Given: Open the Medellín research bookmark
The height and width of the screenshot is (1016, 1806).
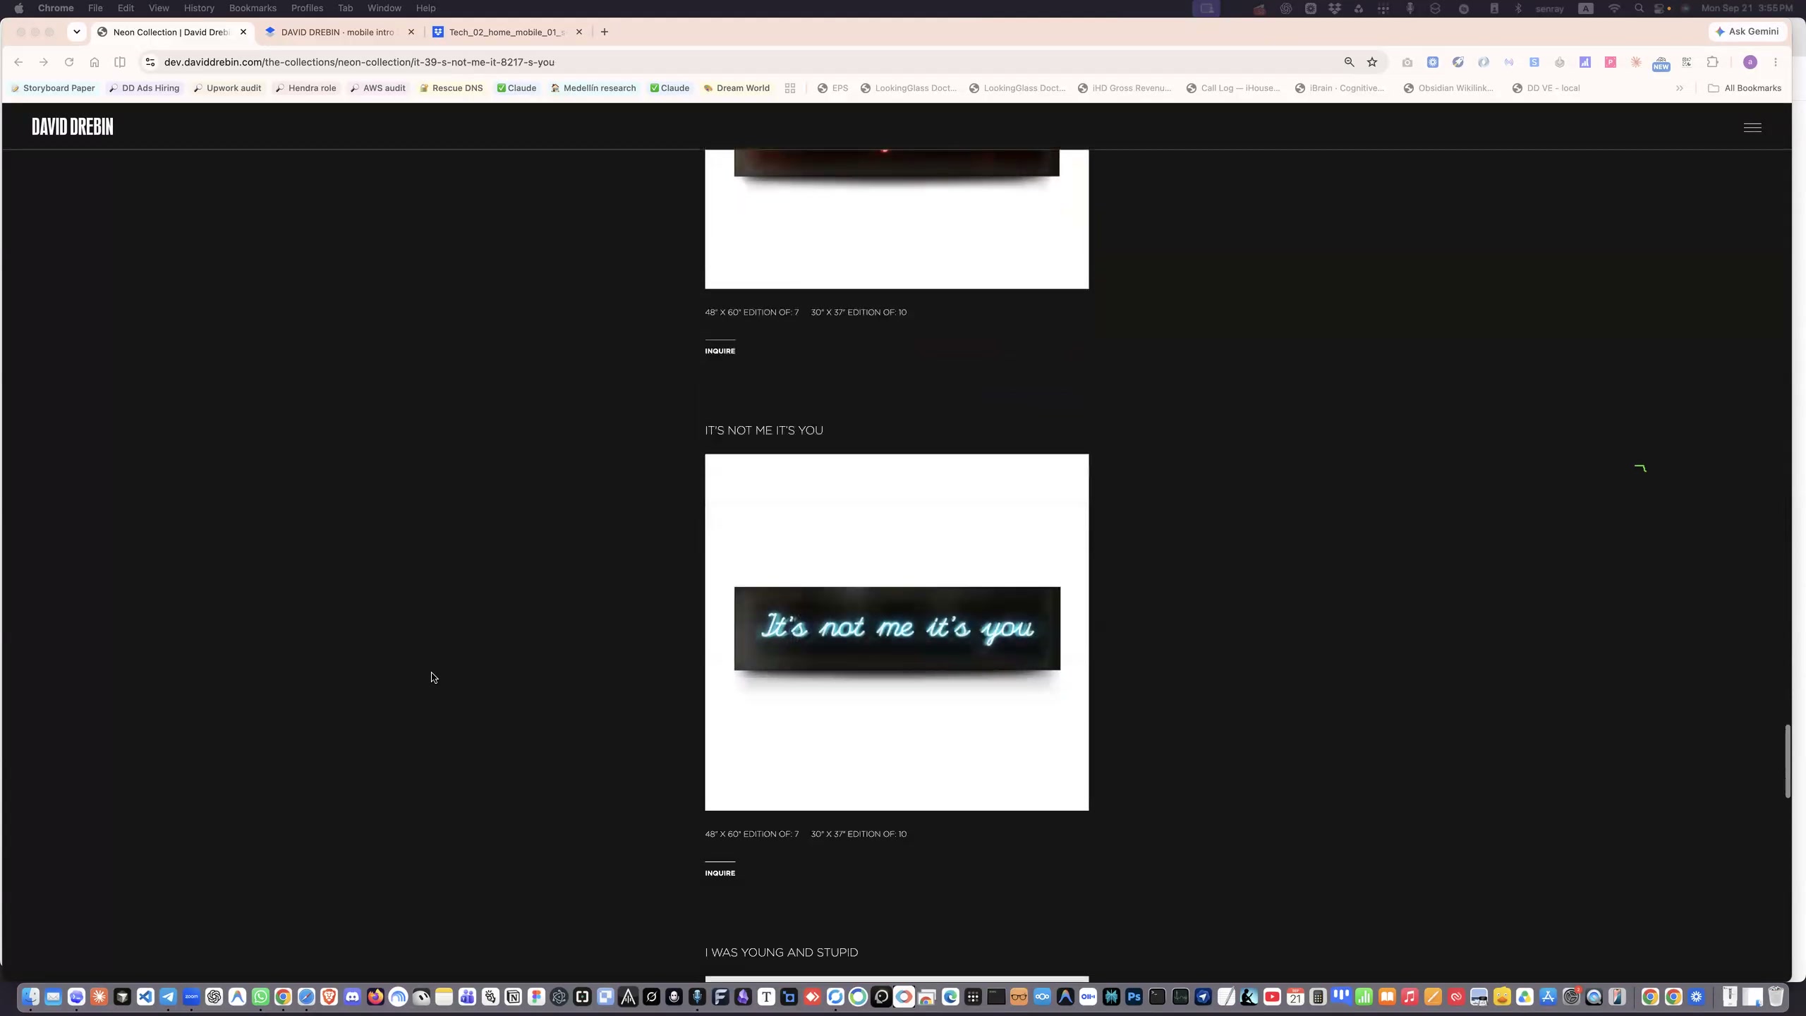Looking at the screenshot, I should (593, 88).
